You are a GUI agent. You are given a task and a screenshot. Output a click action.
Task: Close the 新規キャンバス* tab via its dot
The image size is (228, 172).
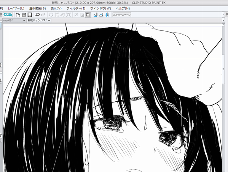(x=49, y=21)
